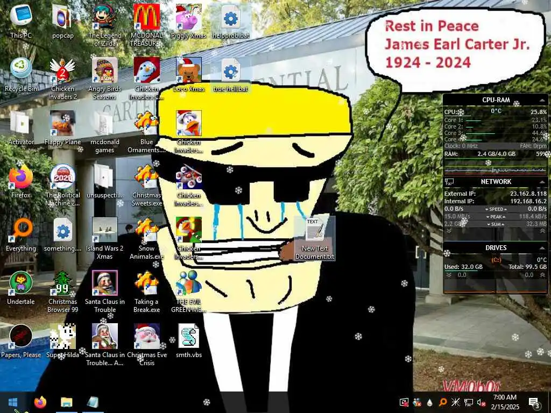Select the helpprob.bat file
Screen dimensions: 551x413
pyautogui.click(x=230, y=21)
